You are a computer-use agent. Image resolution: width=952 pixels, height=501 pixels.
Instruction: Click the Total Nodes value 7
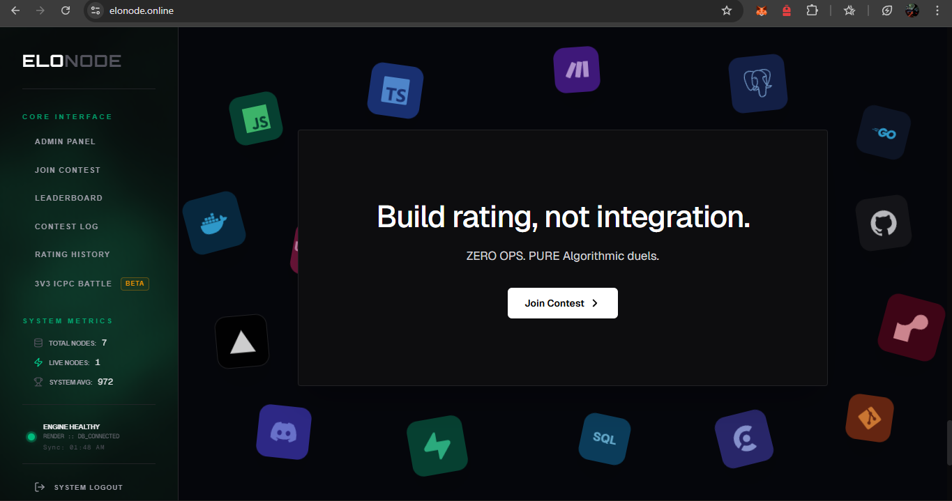104,343
